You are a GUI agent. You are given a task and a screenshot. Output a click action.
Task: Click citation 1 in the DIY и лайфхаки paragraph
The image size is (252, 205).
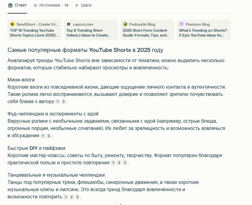(x=113, y=163)
